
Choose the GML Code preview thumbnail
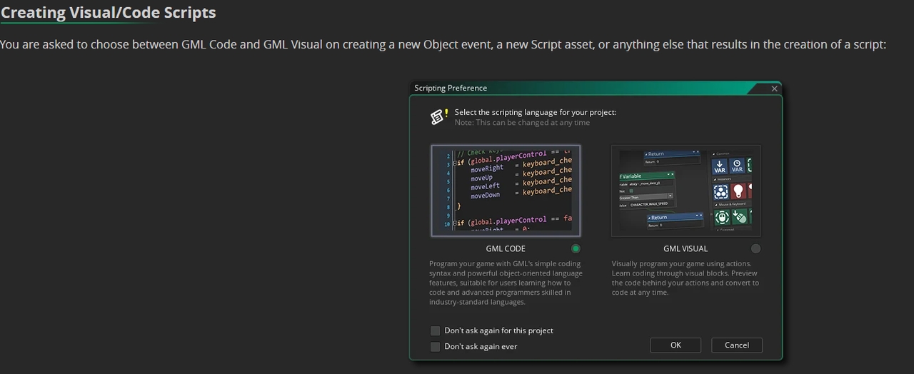click(506, 191)
